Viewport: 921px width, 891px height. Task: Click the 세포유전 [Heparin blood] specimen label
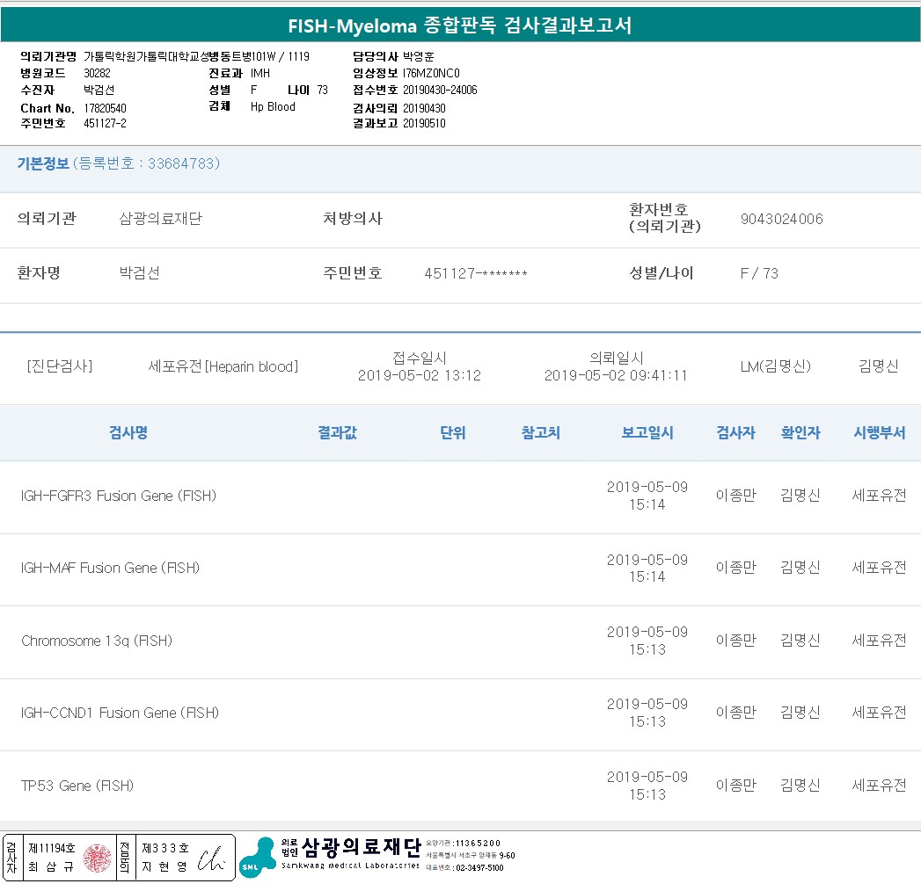223,367
